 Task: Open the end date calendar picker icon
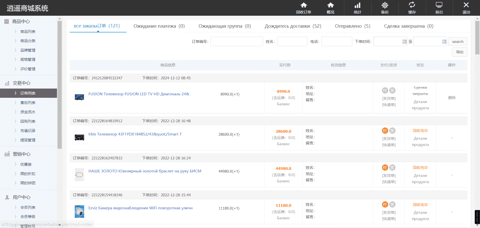click(444, 41)
